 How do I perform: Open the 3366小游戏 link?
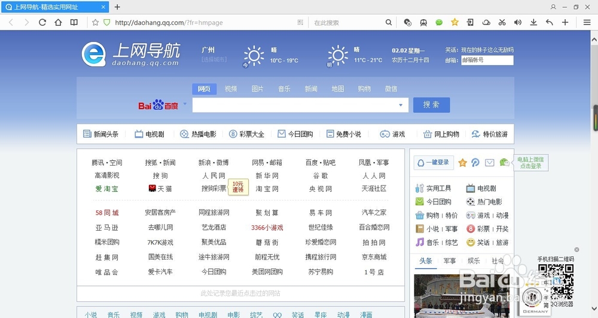click(x=267, y=228)
